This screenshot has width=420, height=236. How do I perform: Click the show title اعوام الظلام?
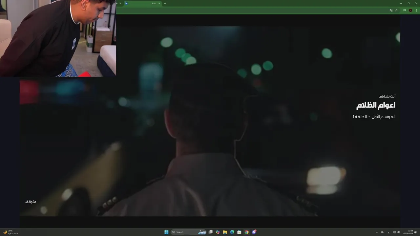click(376, 106)
